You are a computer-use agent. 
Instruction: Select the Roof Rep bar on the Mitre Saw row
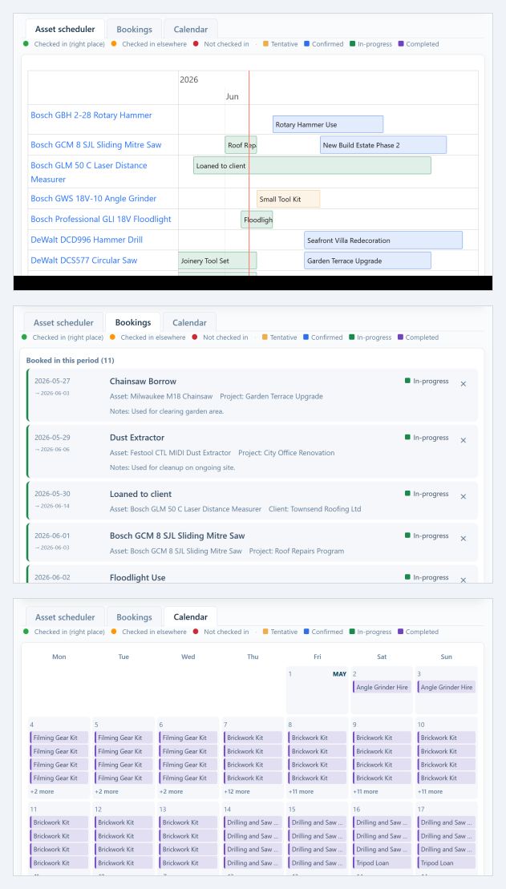tap(241, 144)
